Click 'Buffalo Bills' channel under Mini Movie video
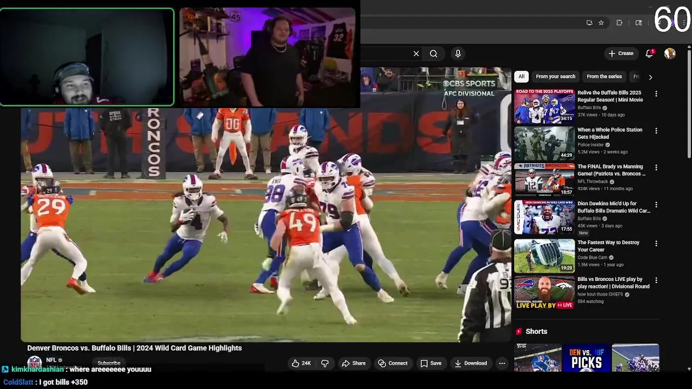 (x=589, y=108)
